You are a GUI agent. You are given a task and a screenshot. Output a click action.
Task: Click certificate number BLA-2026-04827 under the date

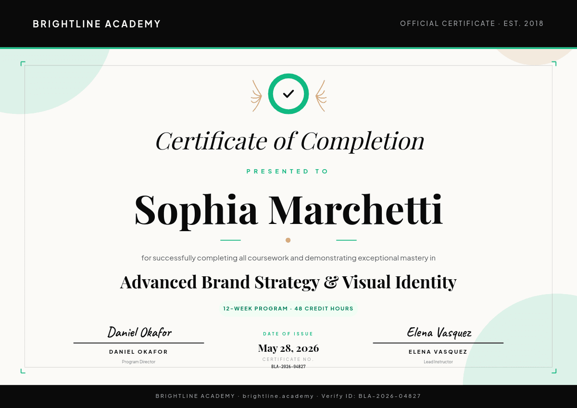pos(288,367)
